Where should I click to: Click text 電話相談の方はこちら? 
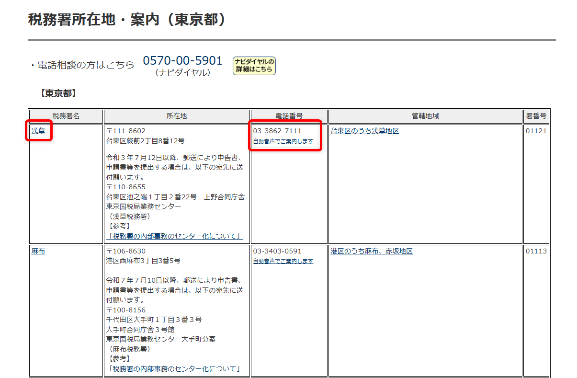click(86, 65)
